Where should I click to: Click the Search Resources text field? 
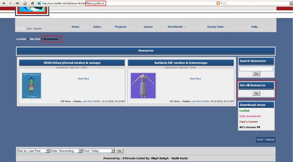tap(256, 69)
